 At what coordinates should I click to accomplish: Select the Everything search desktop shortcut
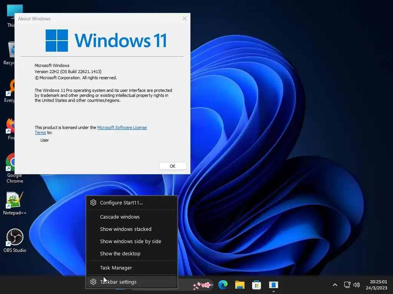(x=10, y=91)
